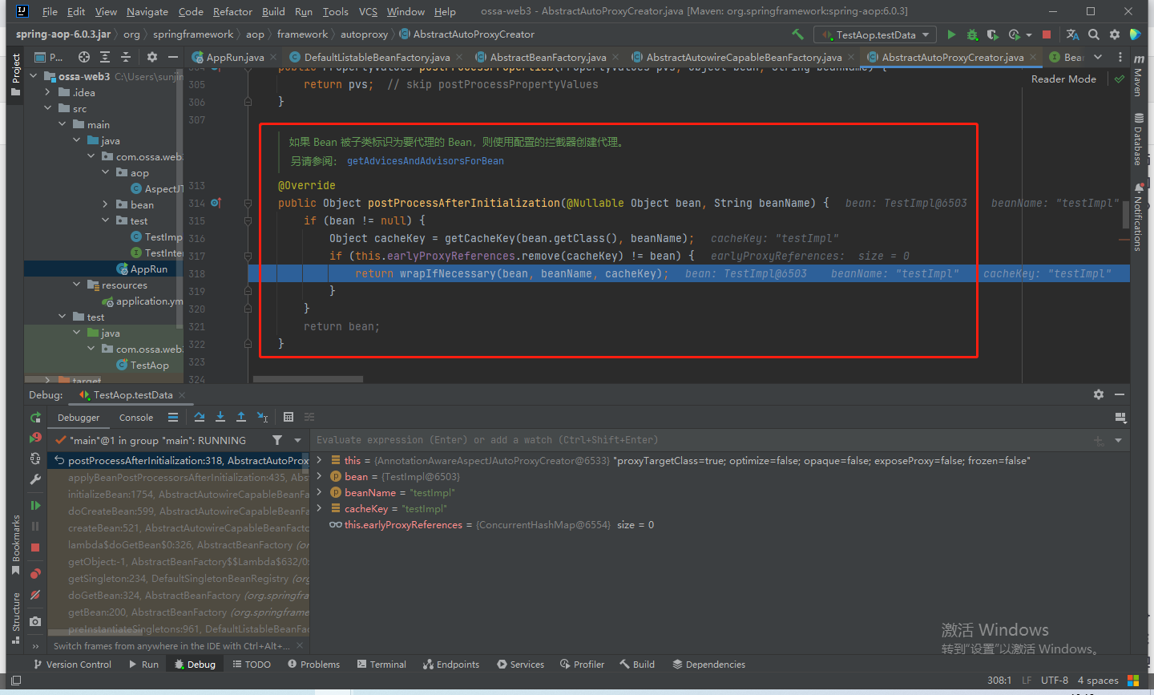The width and height of the screenshot is (1154, 695).
Task: Open Evaluate Expression calculator icon
Action: pos(288,417)
